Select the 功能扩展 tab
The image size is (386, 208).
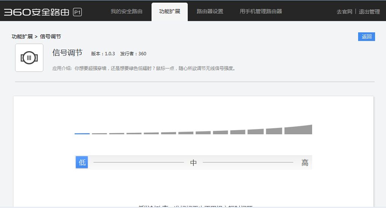coord(169,11)
